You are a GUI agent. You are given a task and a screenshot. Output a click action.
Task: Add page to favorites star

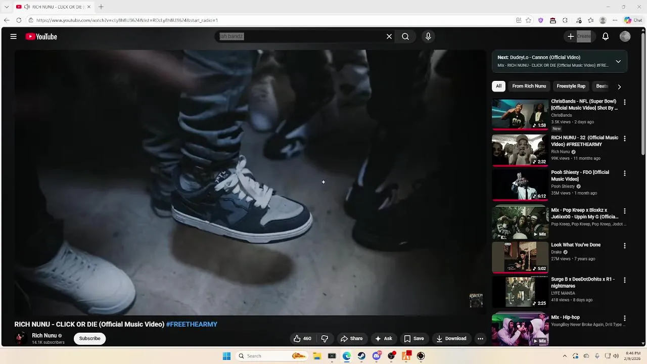click(528, 20)
